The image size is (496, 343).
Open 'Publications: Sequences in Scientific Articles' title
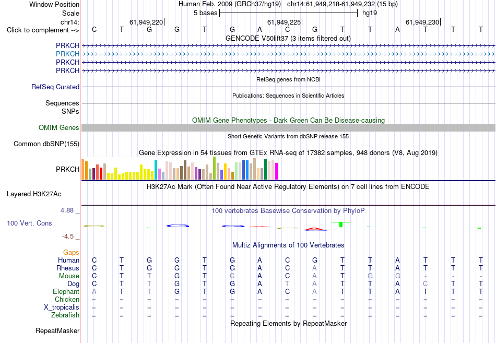[288, 96]
